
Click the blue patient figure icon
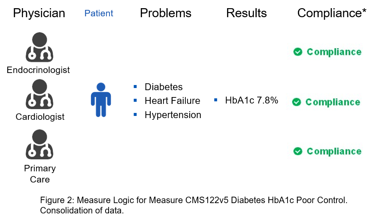101,100
